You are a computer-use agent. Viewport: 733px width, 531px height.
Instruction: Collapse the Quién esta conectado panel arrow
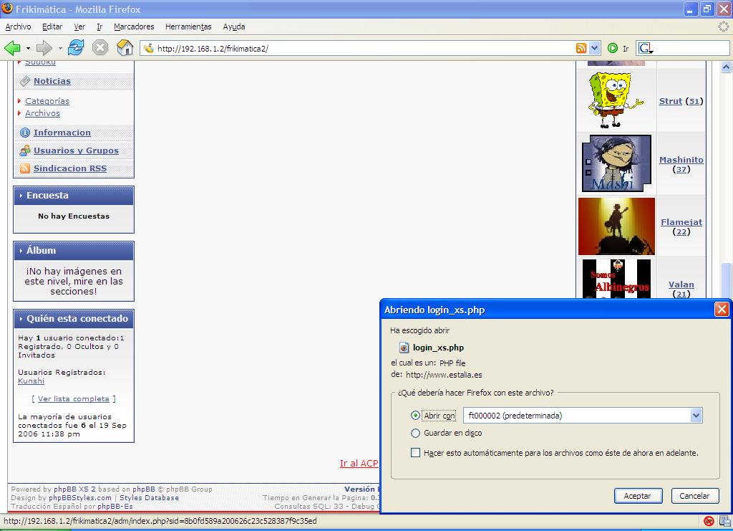(x=21, y=319)
